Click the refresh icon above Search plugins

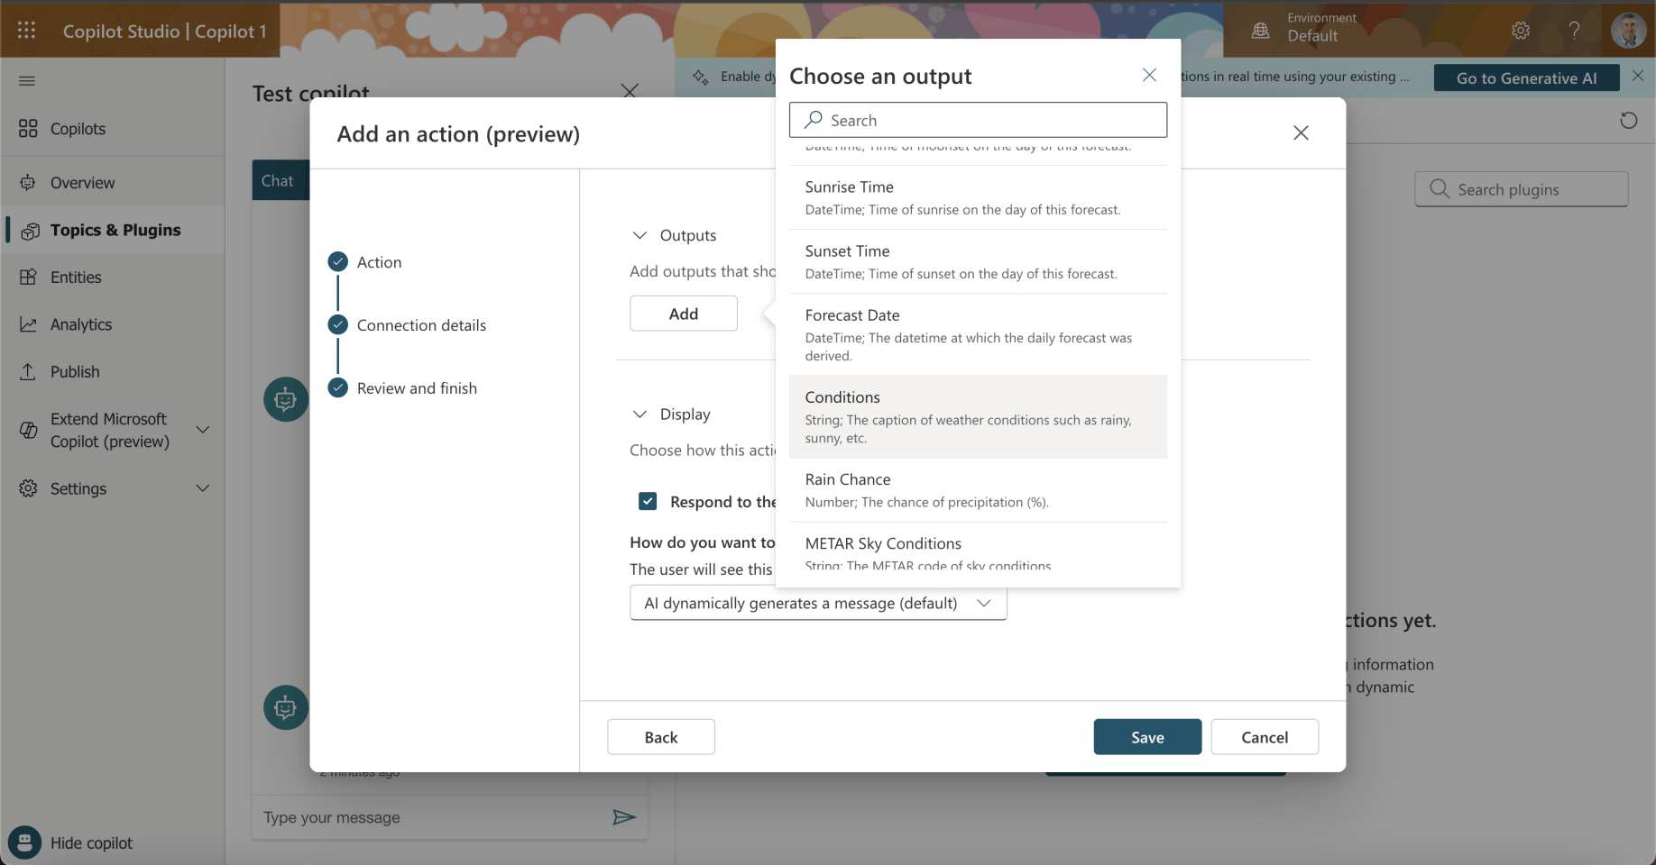[x=1628, y=121]
